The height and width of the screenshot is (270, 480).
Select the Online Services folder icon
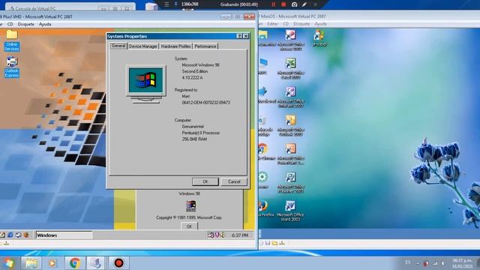coord(12,40)
